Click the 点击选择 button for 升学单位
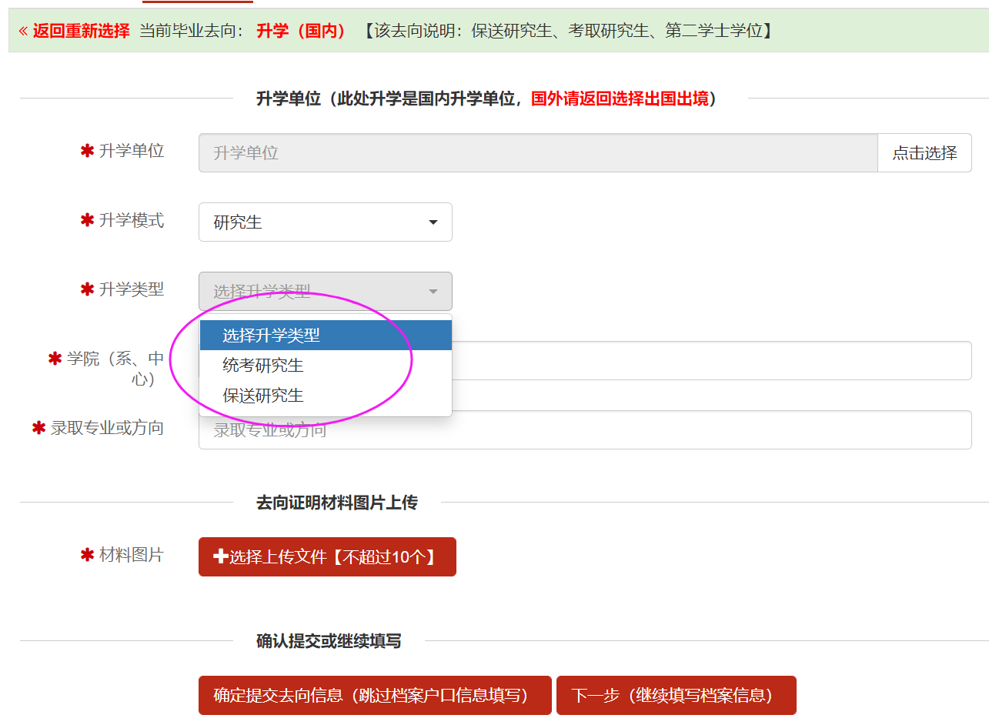This screenshot has width=989, height=725. (924, 152)
